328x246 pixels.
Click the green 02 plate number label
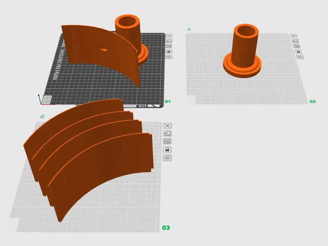click(x=313, y=101)
